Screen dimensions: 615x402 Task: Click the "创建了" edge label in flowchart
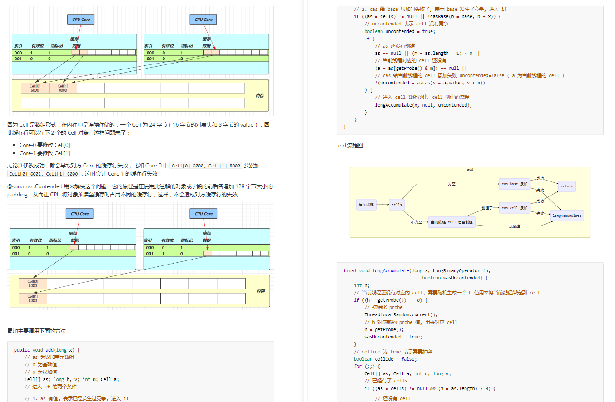pyautogui.click(x=487, y=208)
